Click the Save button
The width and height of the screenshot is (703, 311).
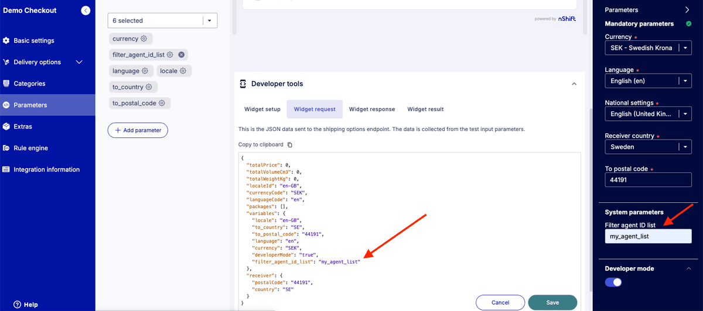click(552, 302)
